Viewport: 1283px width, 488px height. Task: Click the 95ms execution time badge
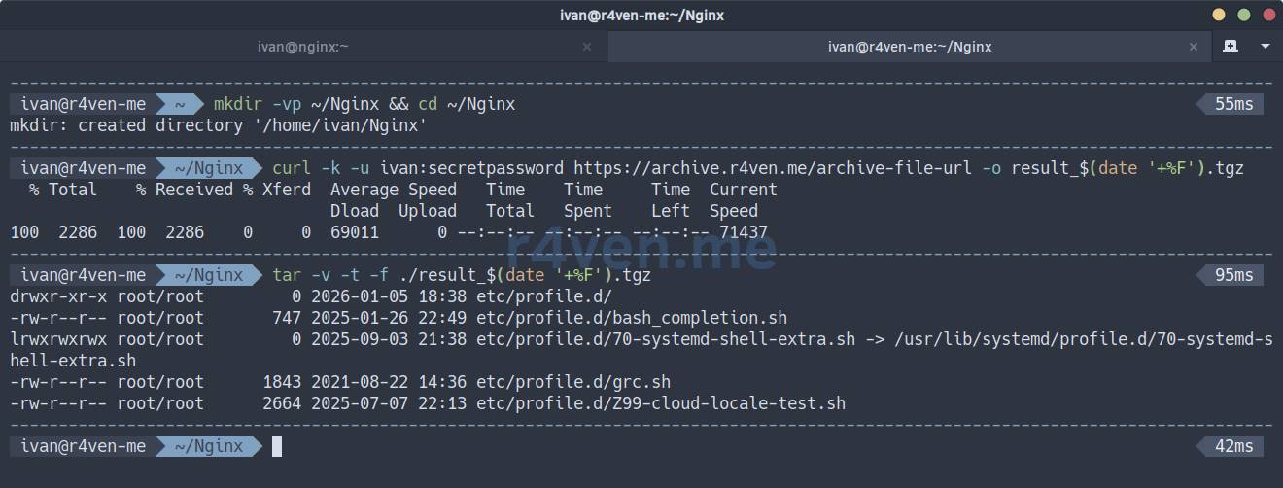click(1233, 275)
